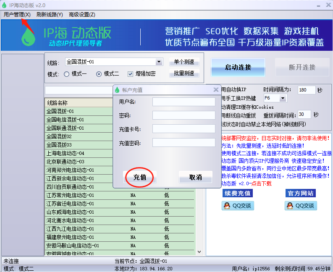Image resolution: width=333 pixels, height=272 pixels.
Task: Click the 续费充值 button
Action: [238, 193]
